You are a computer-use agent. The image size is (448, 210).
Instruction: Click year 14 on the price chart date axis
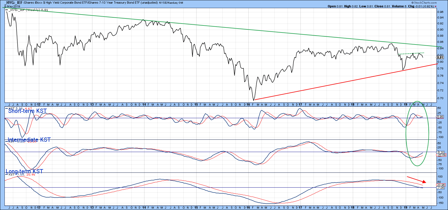144,105
